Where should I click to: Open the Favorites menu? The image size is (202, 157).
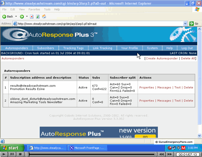click(x=34, y=9)
